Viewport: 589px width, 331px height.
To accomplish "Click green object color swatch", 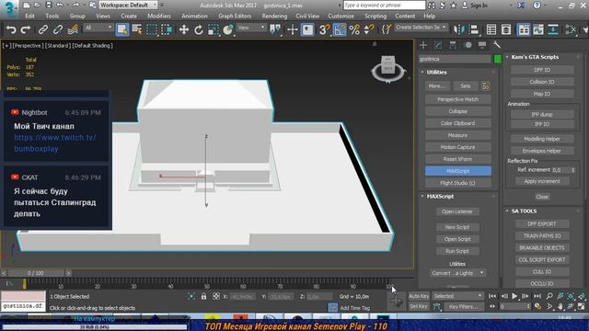I will pyautogui.click(x=497, y=59).
